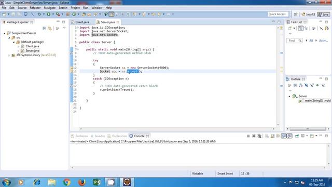Click the green Run button in toolbar
The image size is (332, 187).
48,14
